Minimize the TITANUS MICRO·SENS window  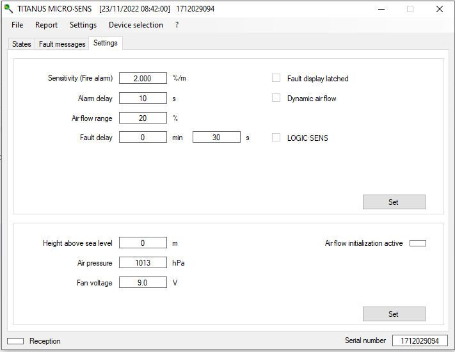pos(381,9)
